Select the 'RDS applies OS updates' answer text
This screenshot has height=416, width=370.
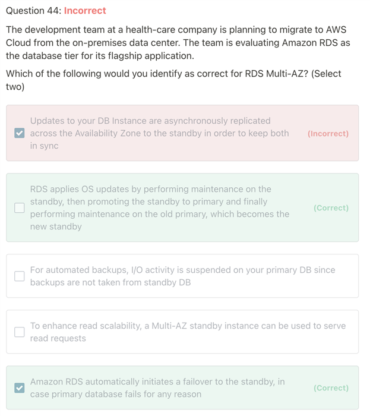pos(160,208)
